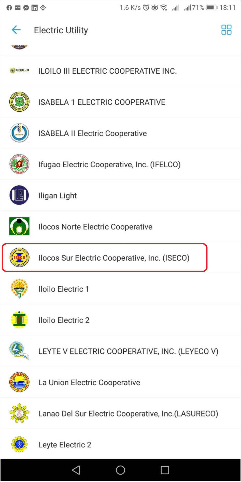This screenshot has width=241, height=482.
Task: Tap the Isabela II blue circular logo
Action: (x=19, y=133)
